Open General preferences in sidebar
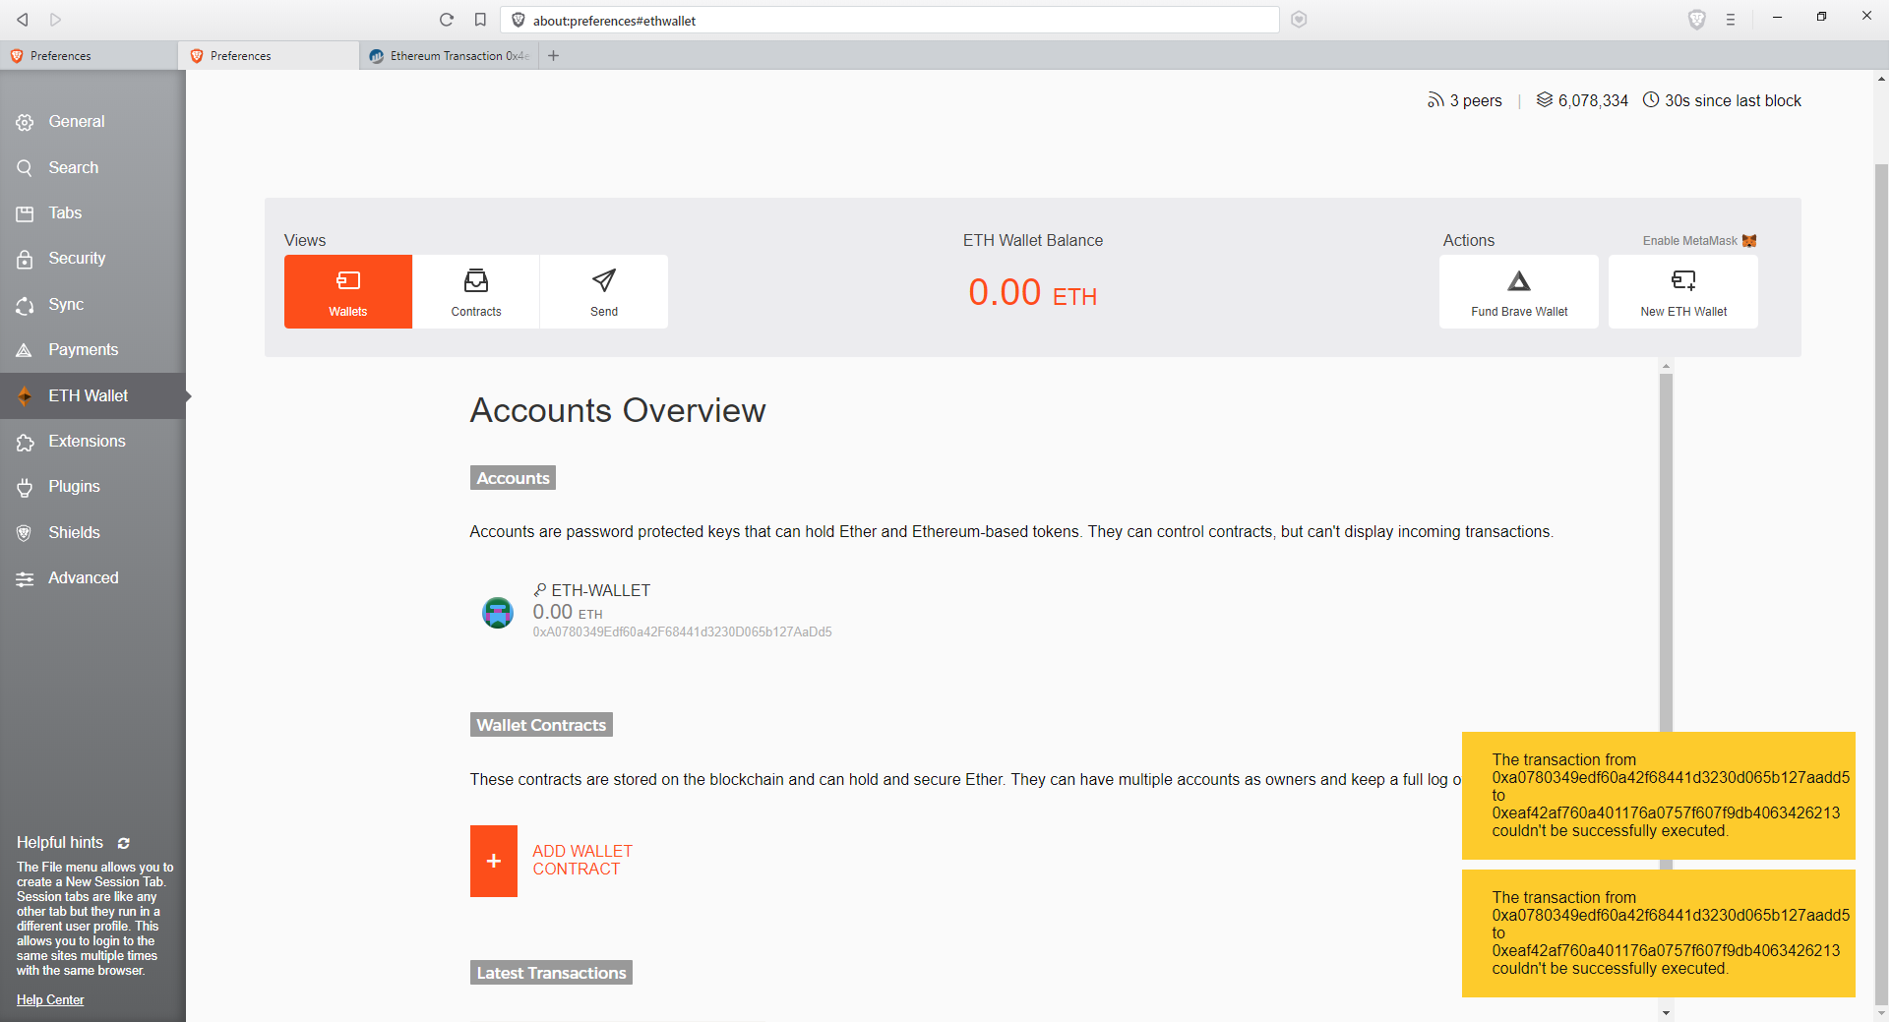 (x=92, y=122)
